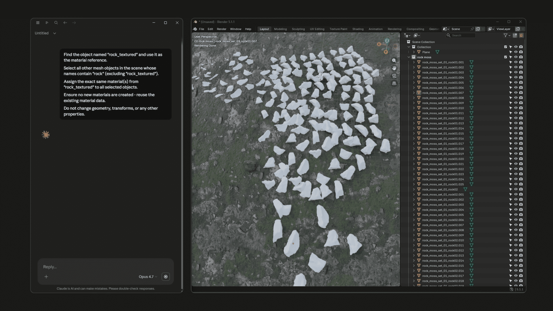Switch to the Shading workspace tab

click(x=358, y=29)
